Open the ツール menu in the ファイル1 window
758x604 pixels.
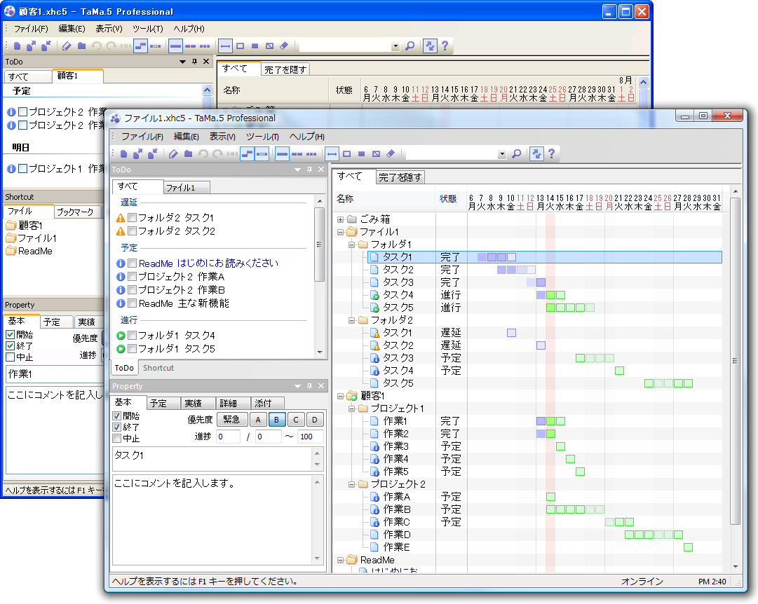point(262,137)
